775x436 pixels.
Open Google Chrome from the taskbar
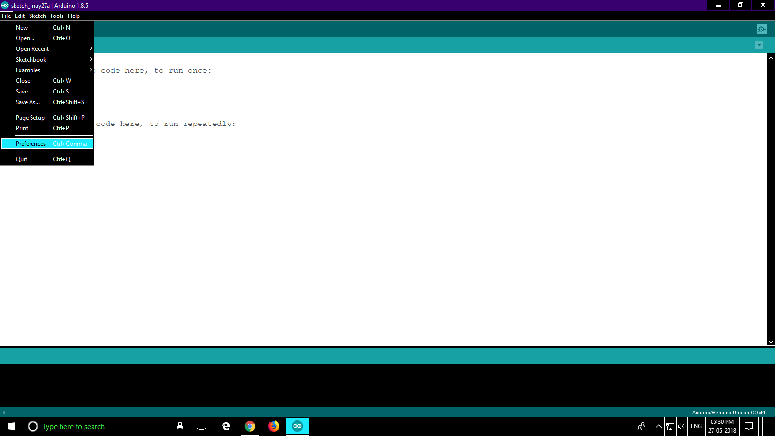(x=250, y=426)
